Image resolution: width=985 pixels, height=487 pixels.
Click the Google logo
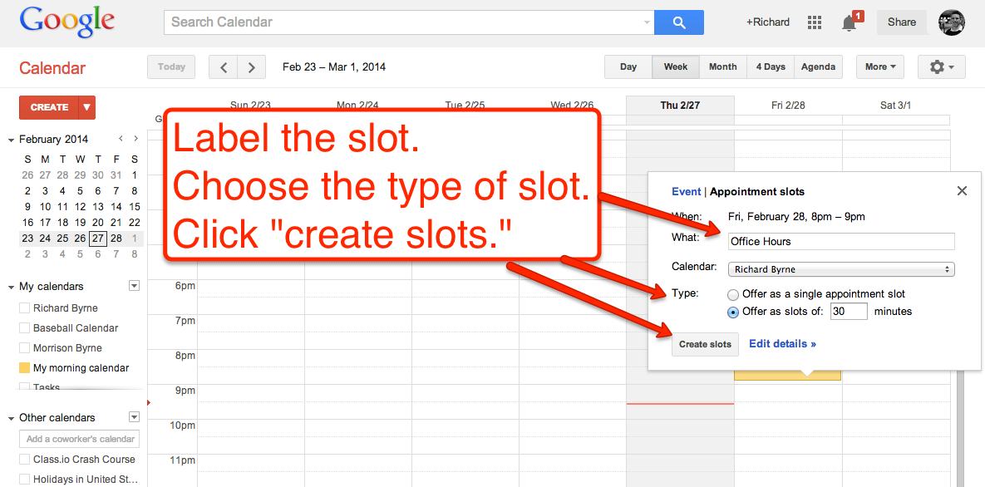click(x=67, y=22)
